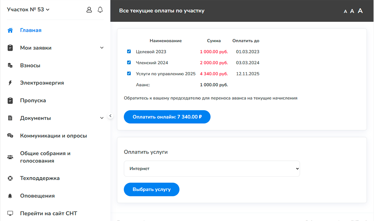The width and height of the screenshot is (374, 221).
Task: Click the due date 01.03.2023
Action: tap(248, 52)
